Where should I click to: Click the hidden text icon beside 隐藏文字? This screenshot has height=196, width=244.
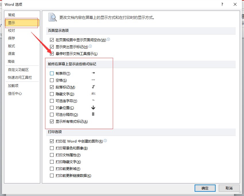pyautogui.click(x=93, y=94)
